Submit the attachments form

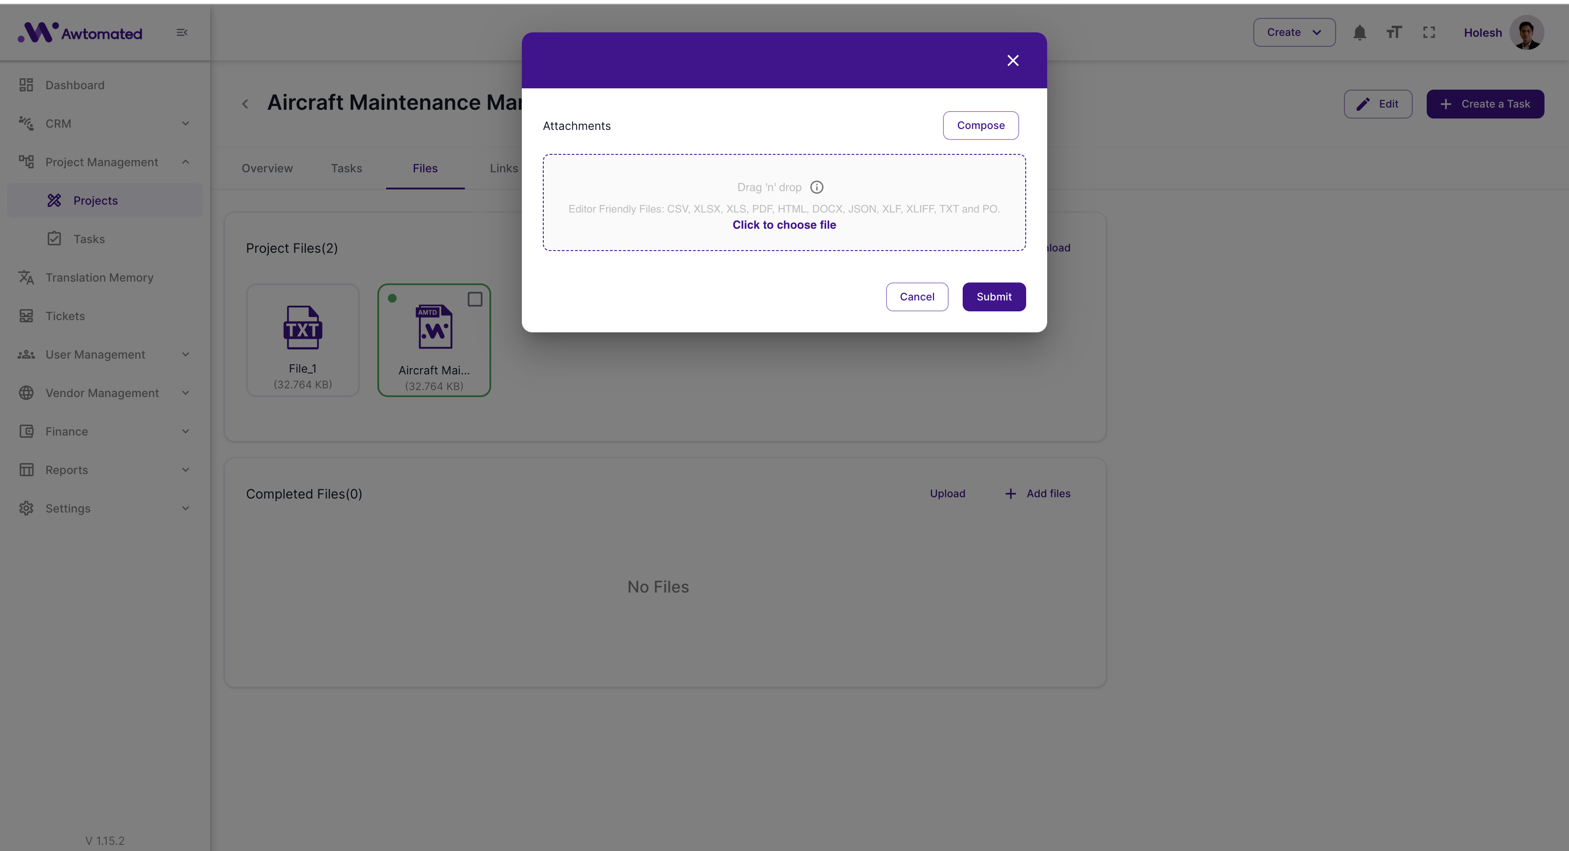pos(993,297)
